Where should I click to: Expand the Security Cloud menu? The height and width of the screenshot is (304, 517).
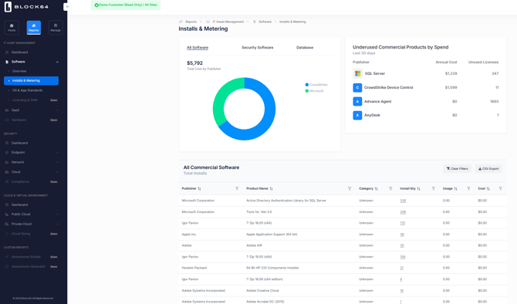(x=32, y=172)
